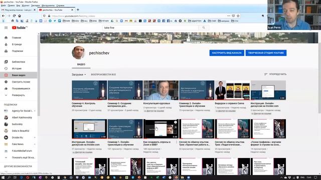This screenshot has height=180, width=321.
Task: Click the YouTube search field with take five
Action: click(150, 27)
